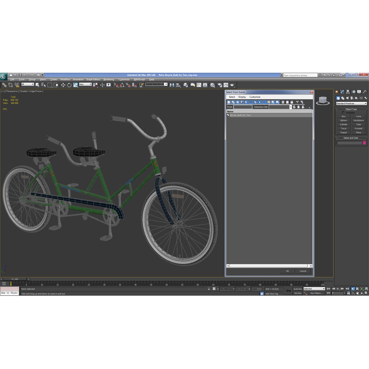The width and height of the screenshot is (369, 369).
Task: Open Render Setup icon
Action: pos(220,85)
